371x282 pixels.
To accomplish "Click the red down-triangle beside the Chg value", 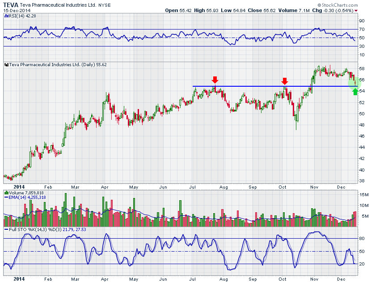I will (356, 11).
